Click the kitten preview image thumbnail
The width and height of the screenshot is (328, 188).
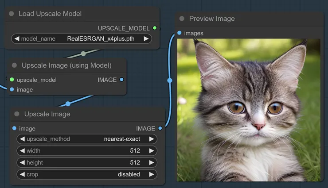pos(249,110)
